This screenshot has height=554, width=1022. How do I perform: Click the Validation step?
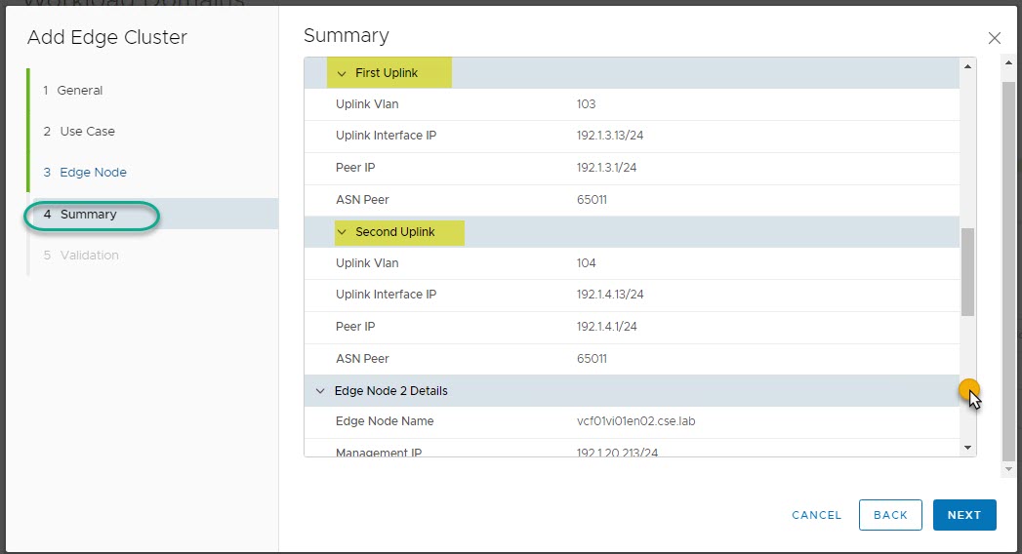89,256
